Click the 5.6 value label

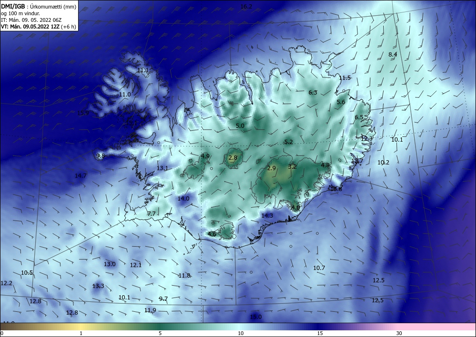coord(341,102)
